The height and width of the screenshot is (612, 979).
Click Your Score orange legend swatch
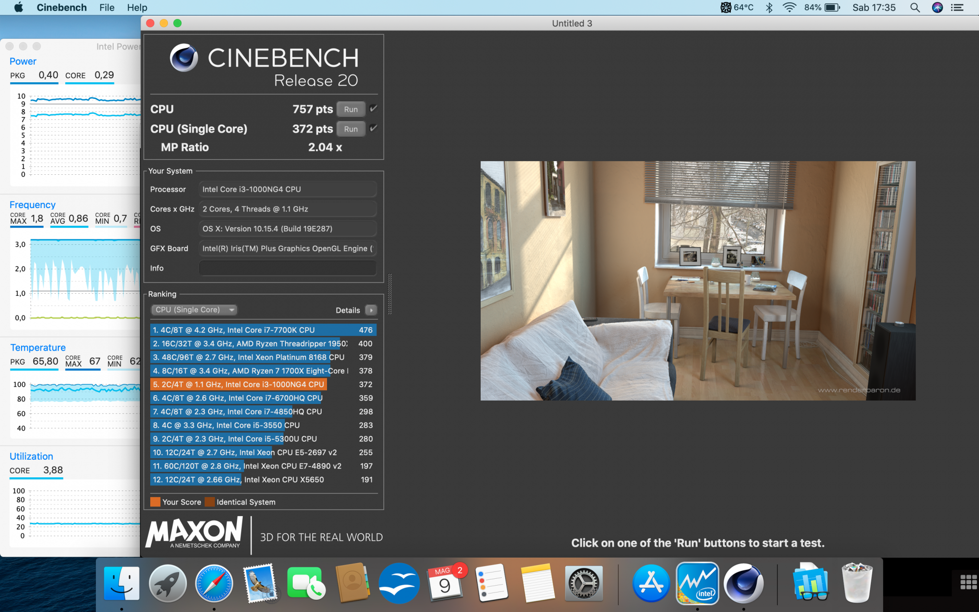pyautogui.click(x=155, y=502)
